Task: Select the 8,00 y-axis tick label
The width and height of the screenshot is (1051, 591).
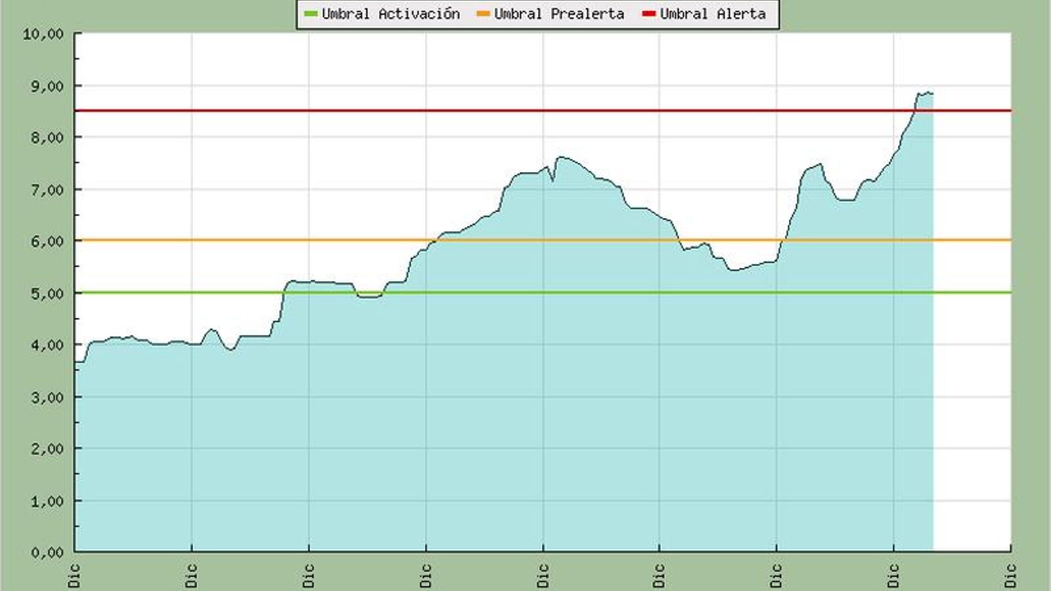Action: [47, 137]
